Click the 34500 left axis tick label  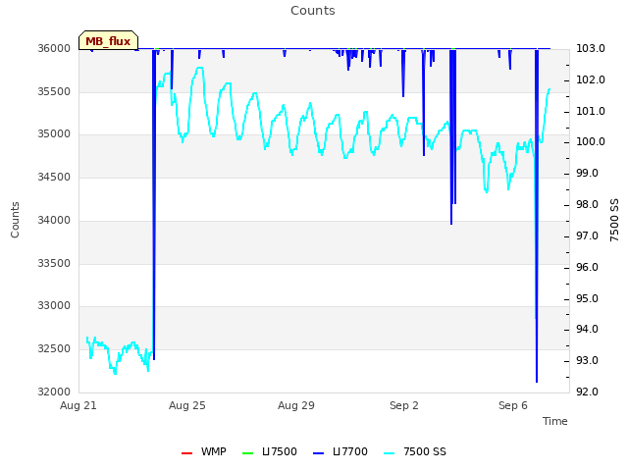[x=54, y=177]
